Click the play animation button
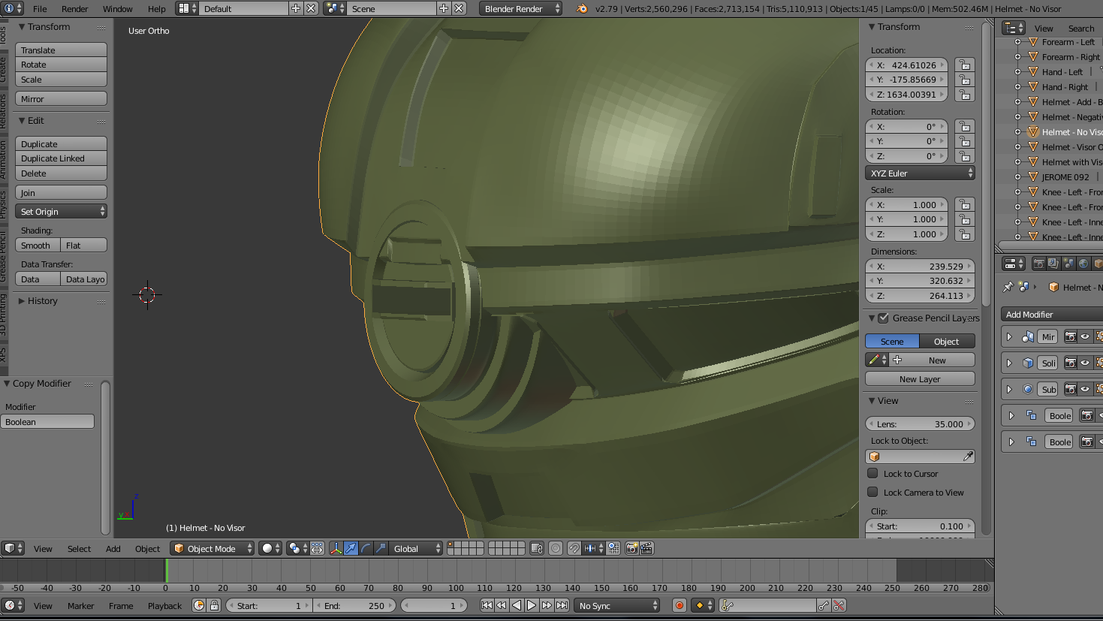1103x621 pixels. pyautogui.click(x=532, y=605)
